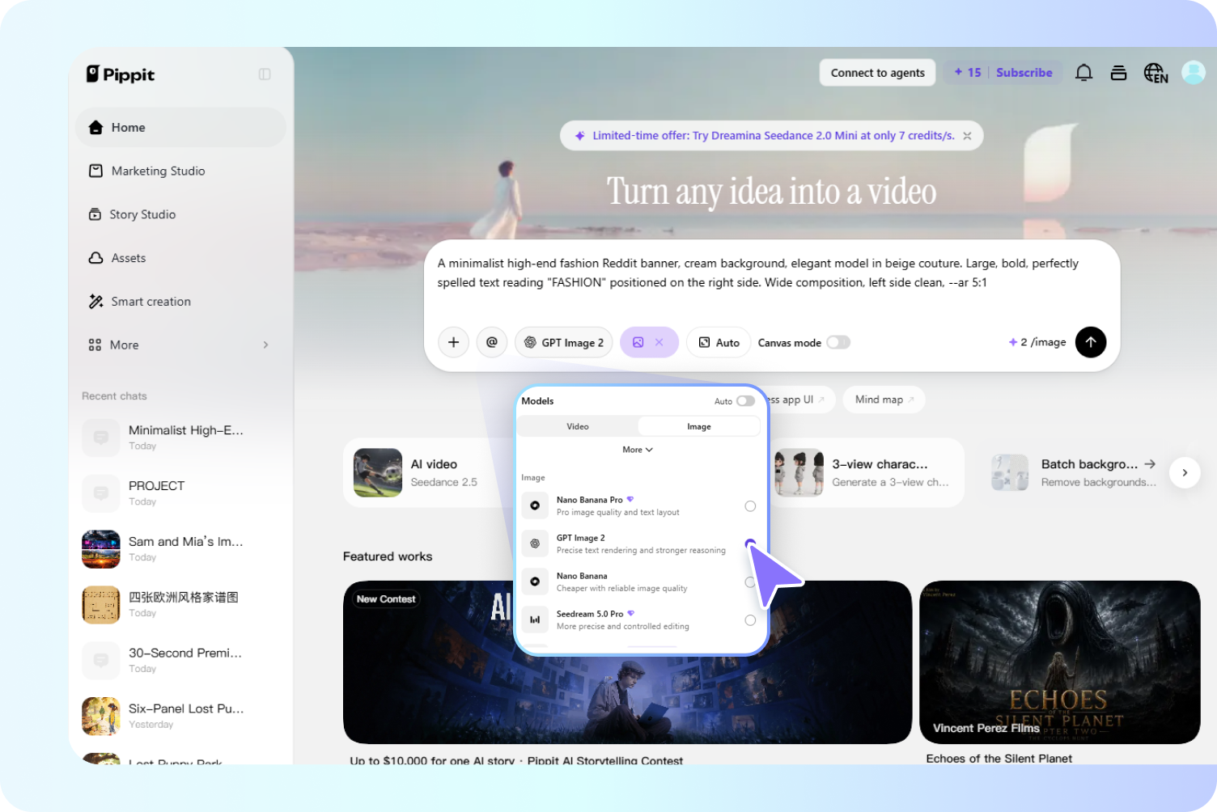The height and width of the screenshot is (812, 1217).
Task: Click the Batch background card arrow icon
Action: click(1150, 464)
